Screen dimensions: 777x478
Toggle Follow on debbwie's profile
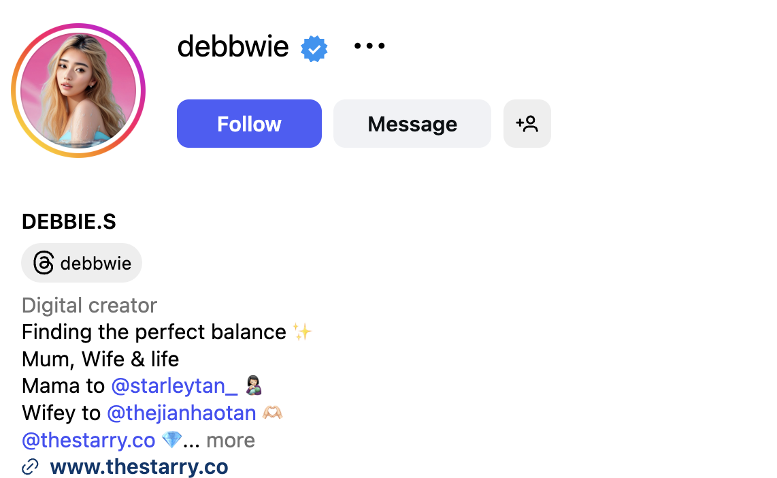[x=249, y=123]
